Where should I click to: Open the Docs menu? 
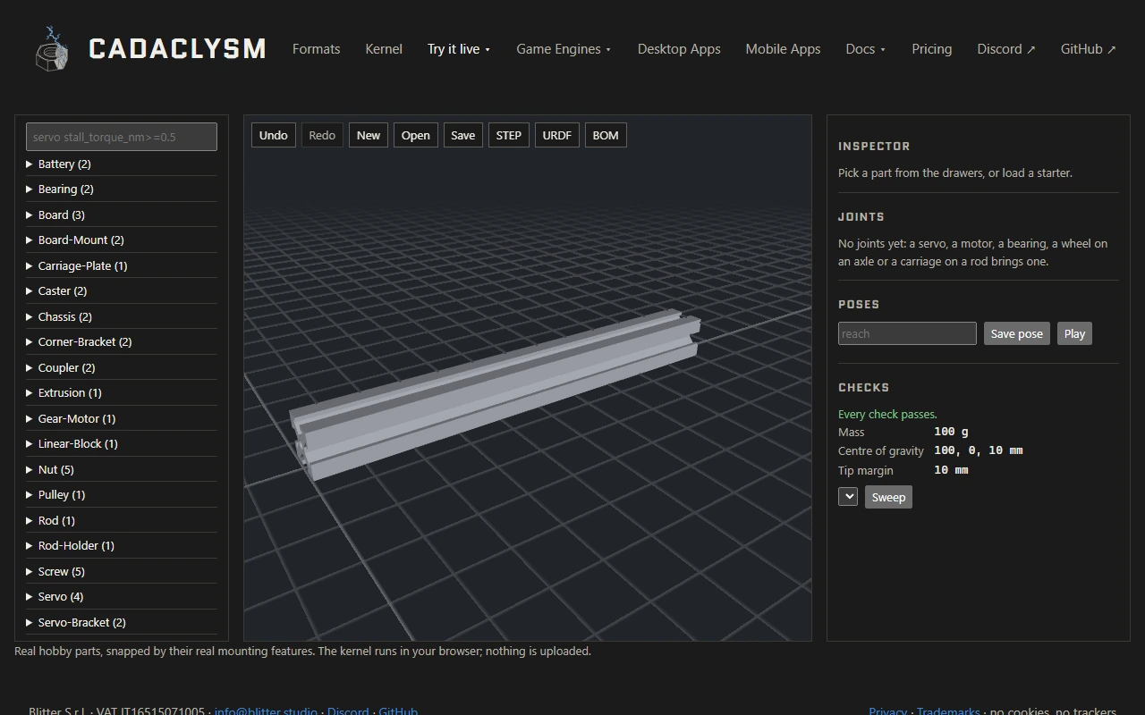866,49
